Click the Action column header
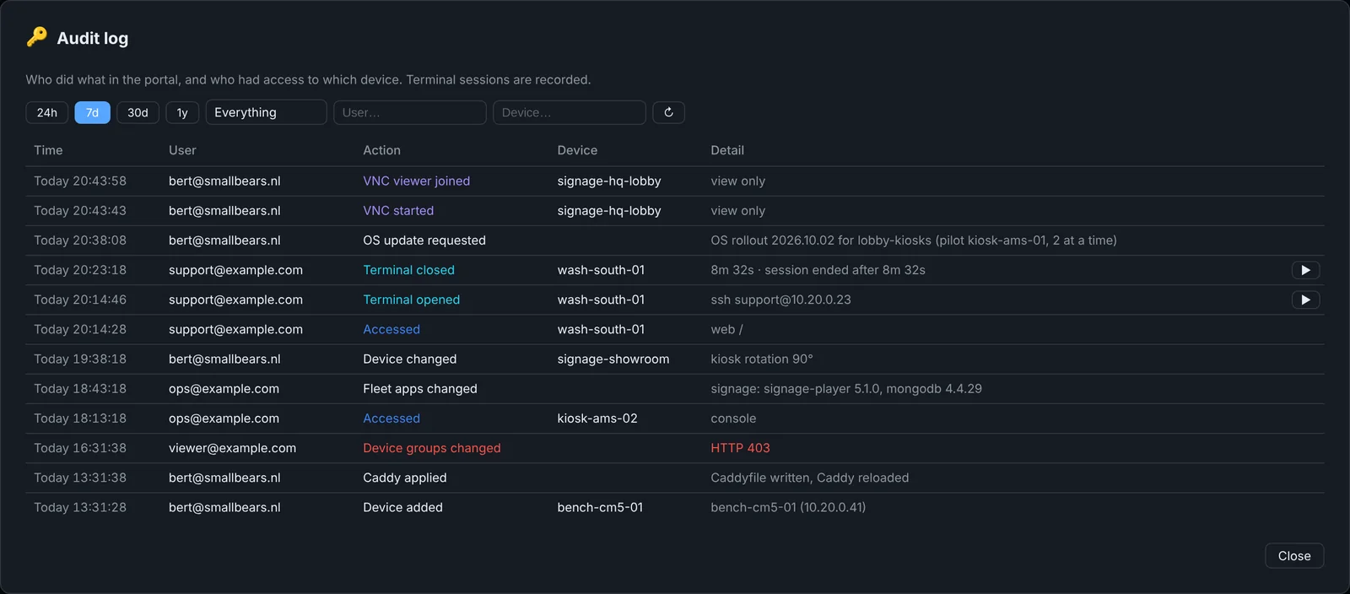 pyautogui.click(x=381, y=150)
